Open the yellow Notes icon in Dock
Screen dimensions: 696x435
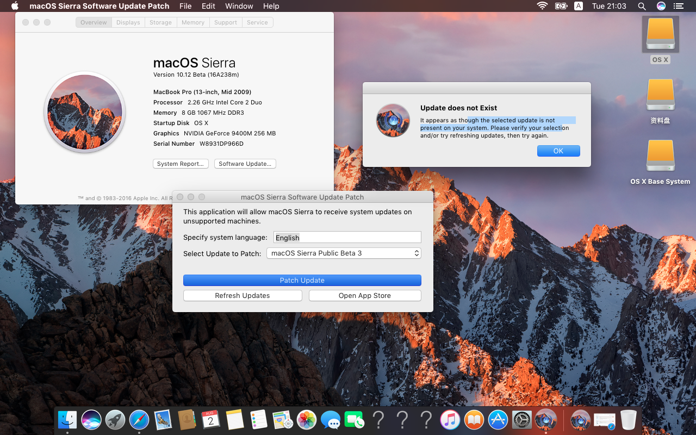(235, 419)
